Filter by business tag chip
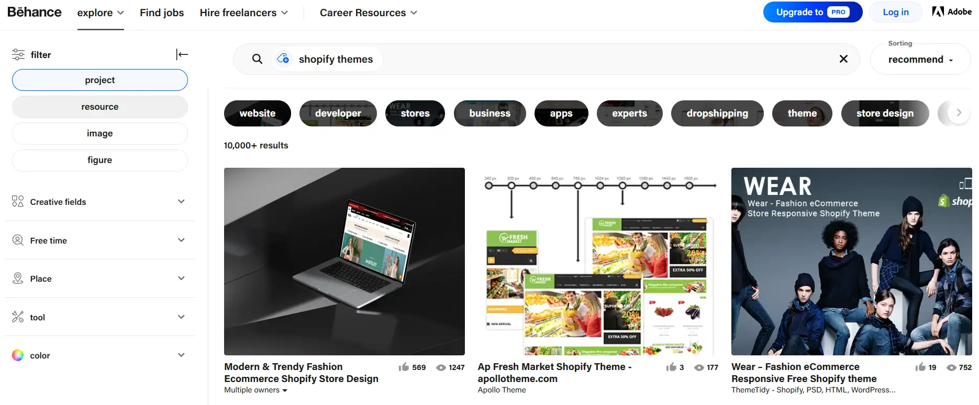The width and height of the screenshot is (979, 405). click(490, 113)
